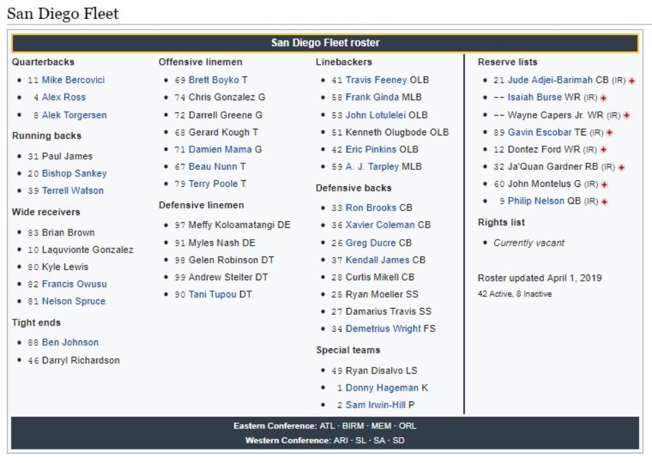The width and height of the screenshot is (652, 463).
Task: Open Kendall James link
Action: [378, 260]
